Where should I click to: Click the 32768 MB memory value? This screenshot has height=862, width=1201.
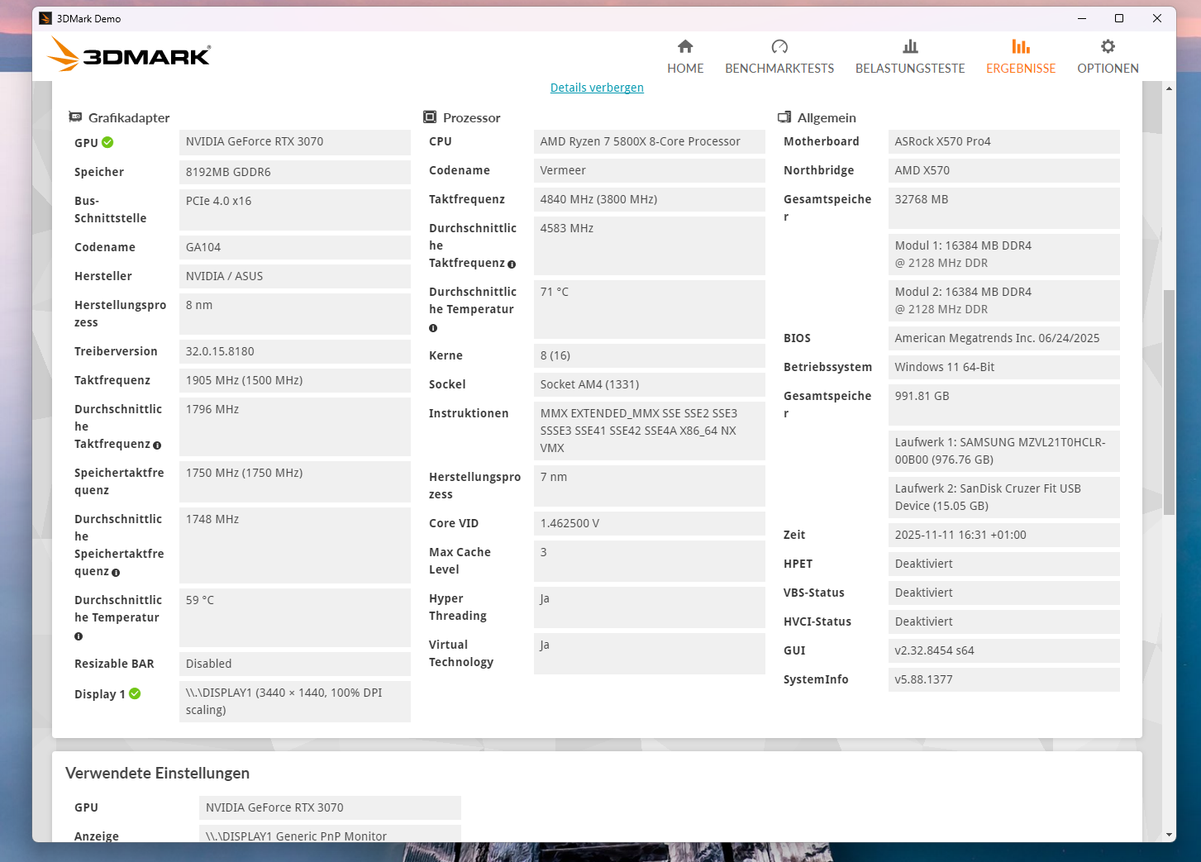coord(1004,208)
